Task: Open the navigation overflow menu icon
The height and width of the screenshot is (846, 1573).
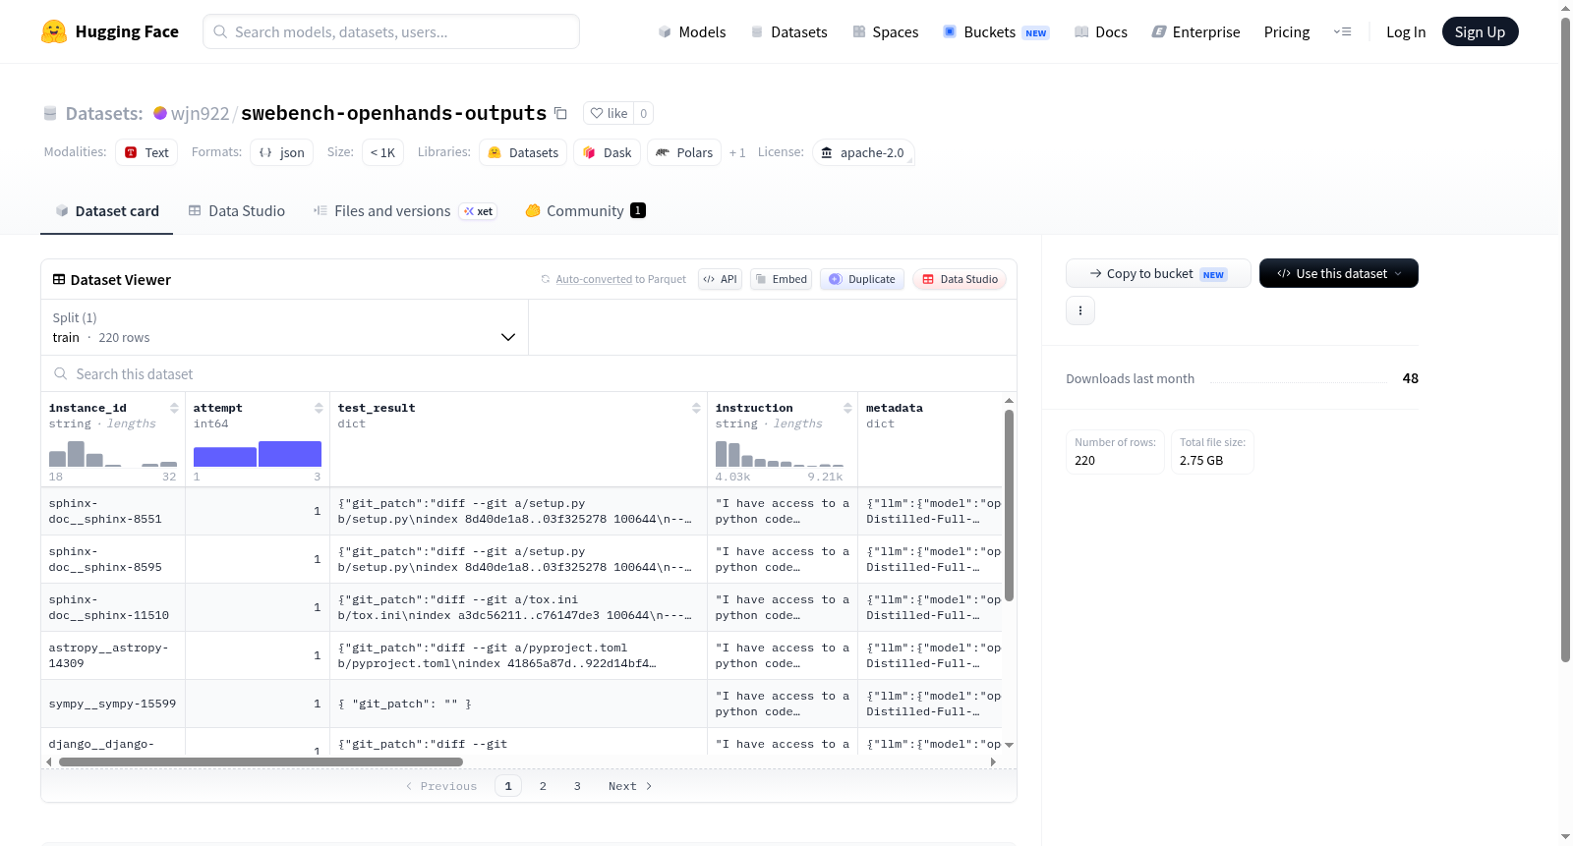Action: [1342, 31]
